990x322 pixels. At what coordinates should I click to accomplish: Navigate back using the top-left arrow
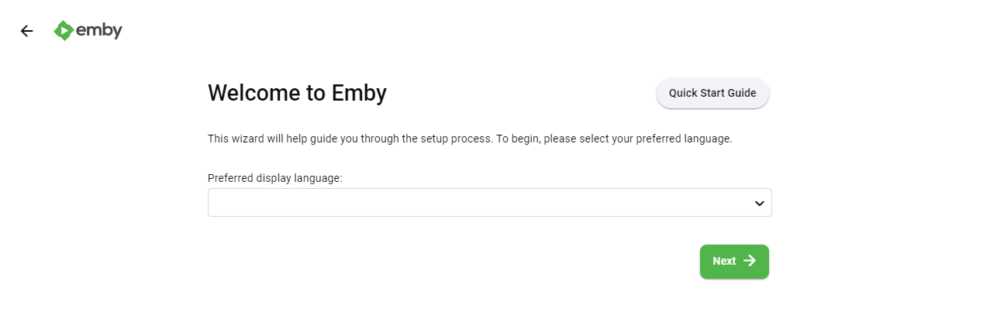27,31
